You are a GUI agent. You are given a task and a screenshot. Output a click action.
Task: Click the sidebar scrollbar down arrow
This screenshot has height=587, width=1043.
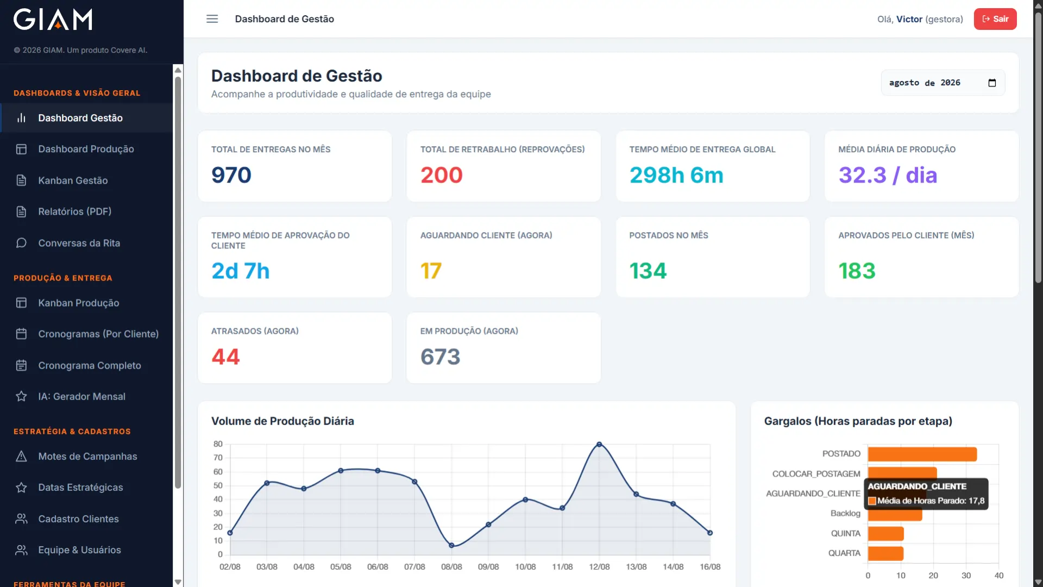point(178,582)
